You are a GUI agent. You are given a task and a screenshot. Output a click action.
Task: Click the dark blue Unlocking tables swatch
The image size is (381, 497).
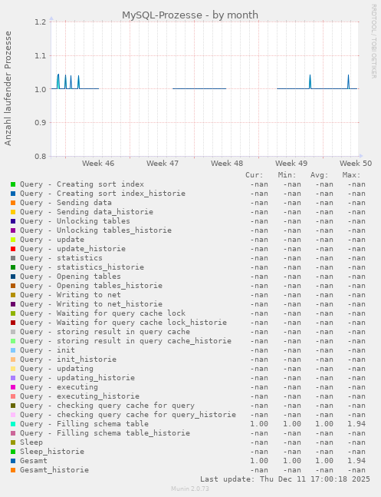click(x=13, y=221)
